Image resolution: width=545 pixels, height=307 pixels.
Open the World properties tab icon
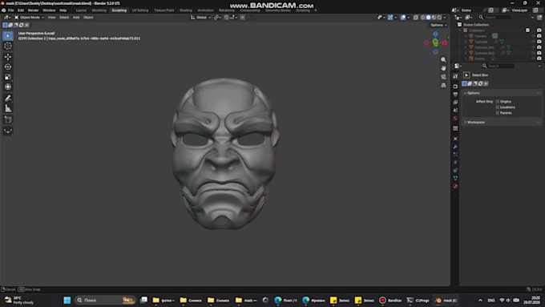click(x=455, y=118)
